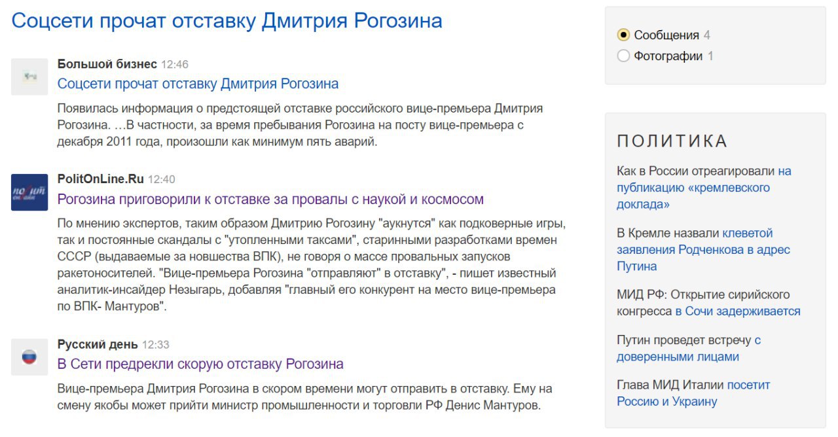The image size is (838, 437).
Task: Open 'в Сочи задерживается' news link
Action: pos(738,311)
